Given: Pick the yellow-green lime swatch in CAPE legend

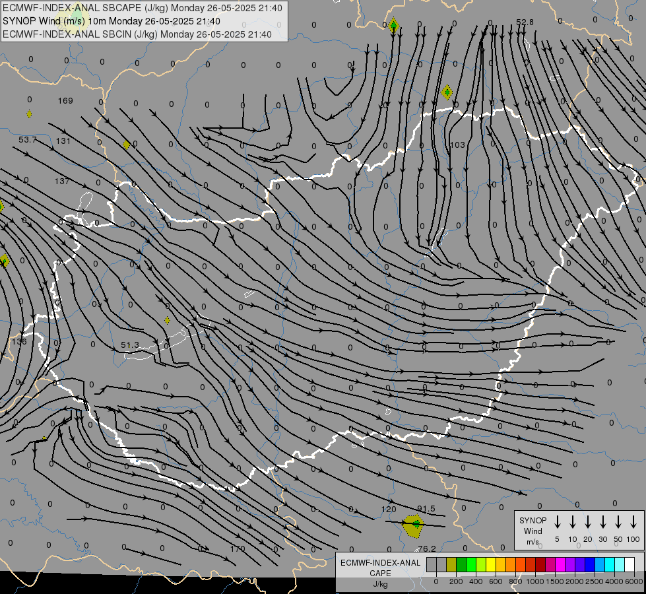Looking at the screenshot, I should 481,564.
